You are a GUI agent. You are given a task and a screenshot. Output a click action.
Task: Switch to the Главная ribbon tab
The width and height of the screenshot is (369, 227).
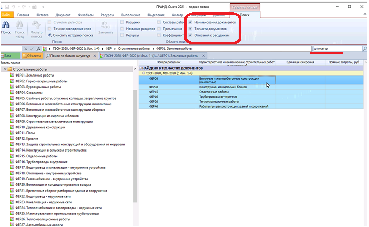click(x=23, y=15)
